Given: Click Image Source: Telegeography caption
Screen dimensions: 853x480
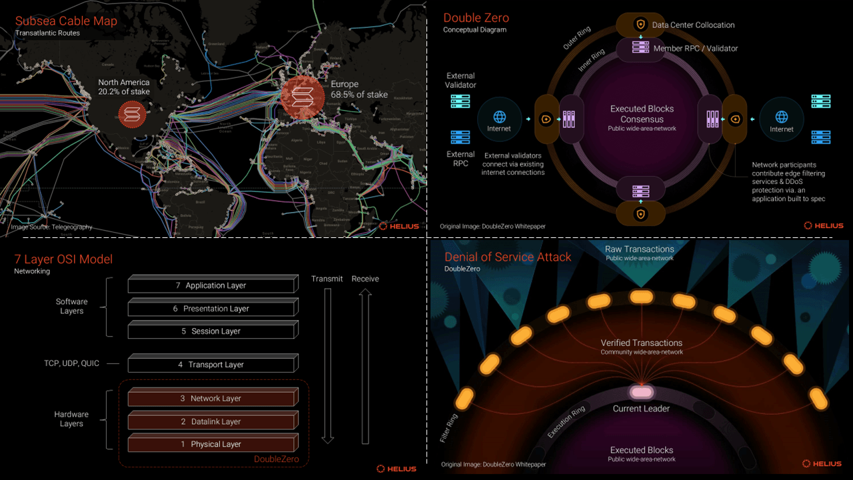Looking at the screenshot, I should [52, 227].
